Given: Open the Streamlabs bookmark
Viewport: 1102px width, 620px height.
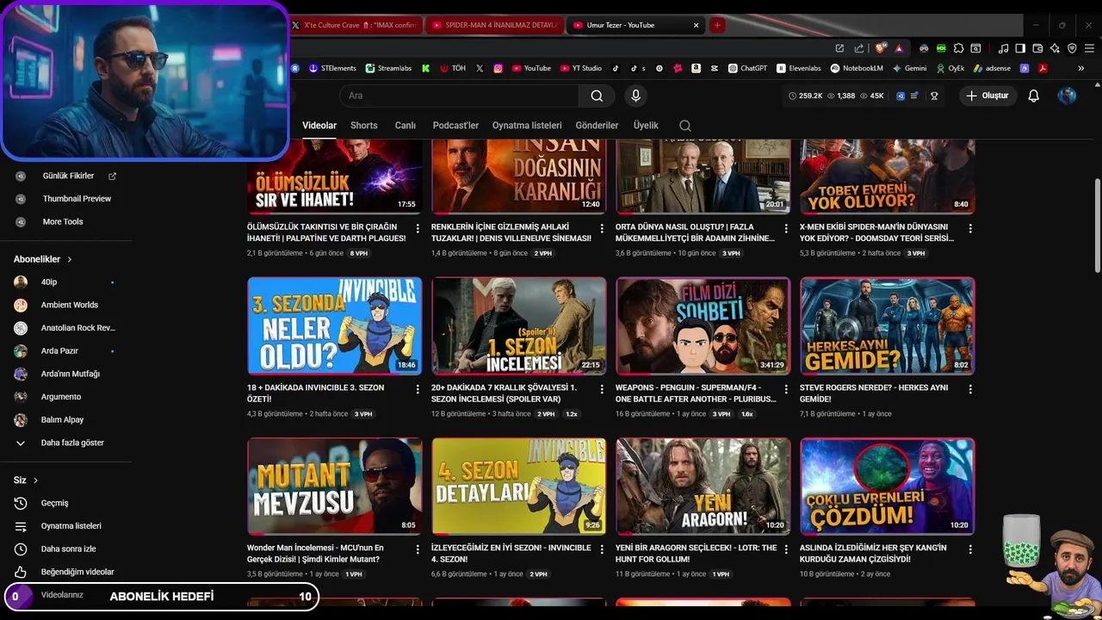Looking at the screenshot, I should click(x=389, y=68).
